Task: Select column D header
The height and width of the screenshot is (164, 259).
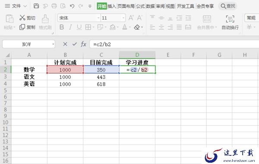Action: (137, 55)
